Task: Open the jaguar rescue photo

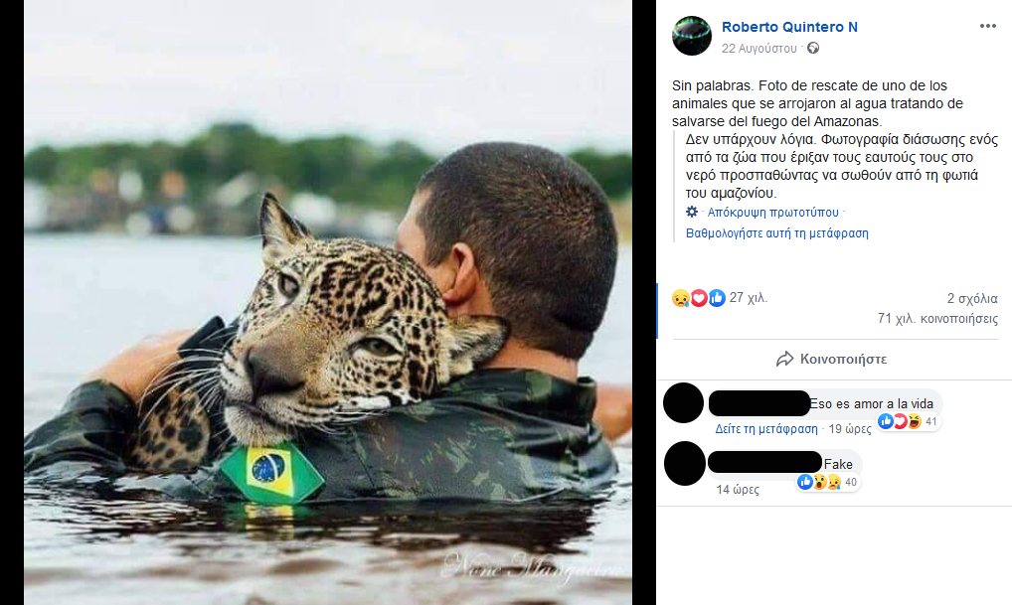Action: 328,302
